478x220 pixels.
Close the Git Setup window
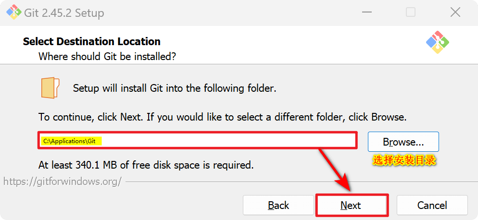455,12
